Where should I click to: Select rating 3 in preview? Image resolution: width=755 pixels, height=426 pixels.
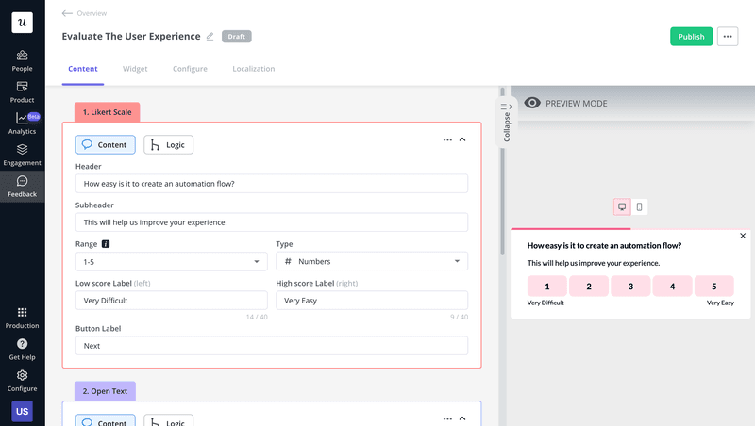tap(630, 287)
